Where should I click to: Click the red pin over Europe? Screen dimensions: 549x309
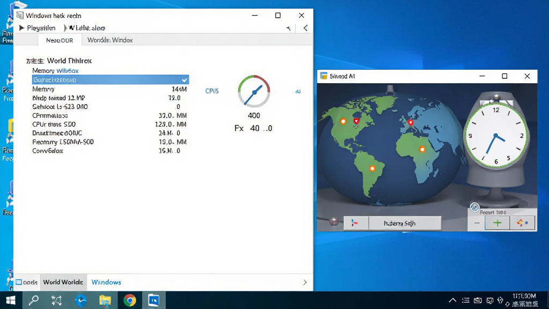tap(410, 122)
